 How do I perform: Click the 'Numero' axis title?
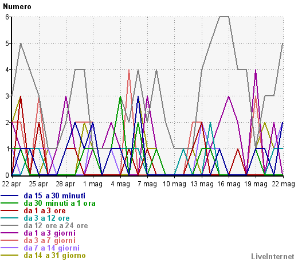click(x=17, y=7)
